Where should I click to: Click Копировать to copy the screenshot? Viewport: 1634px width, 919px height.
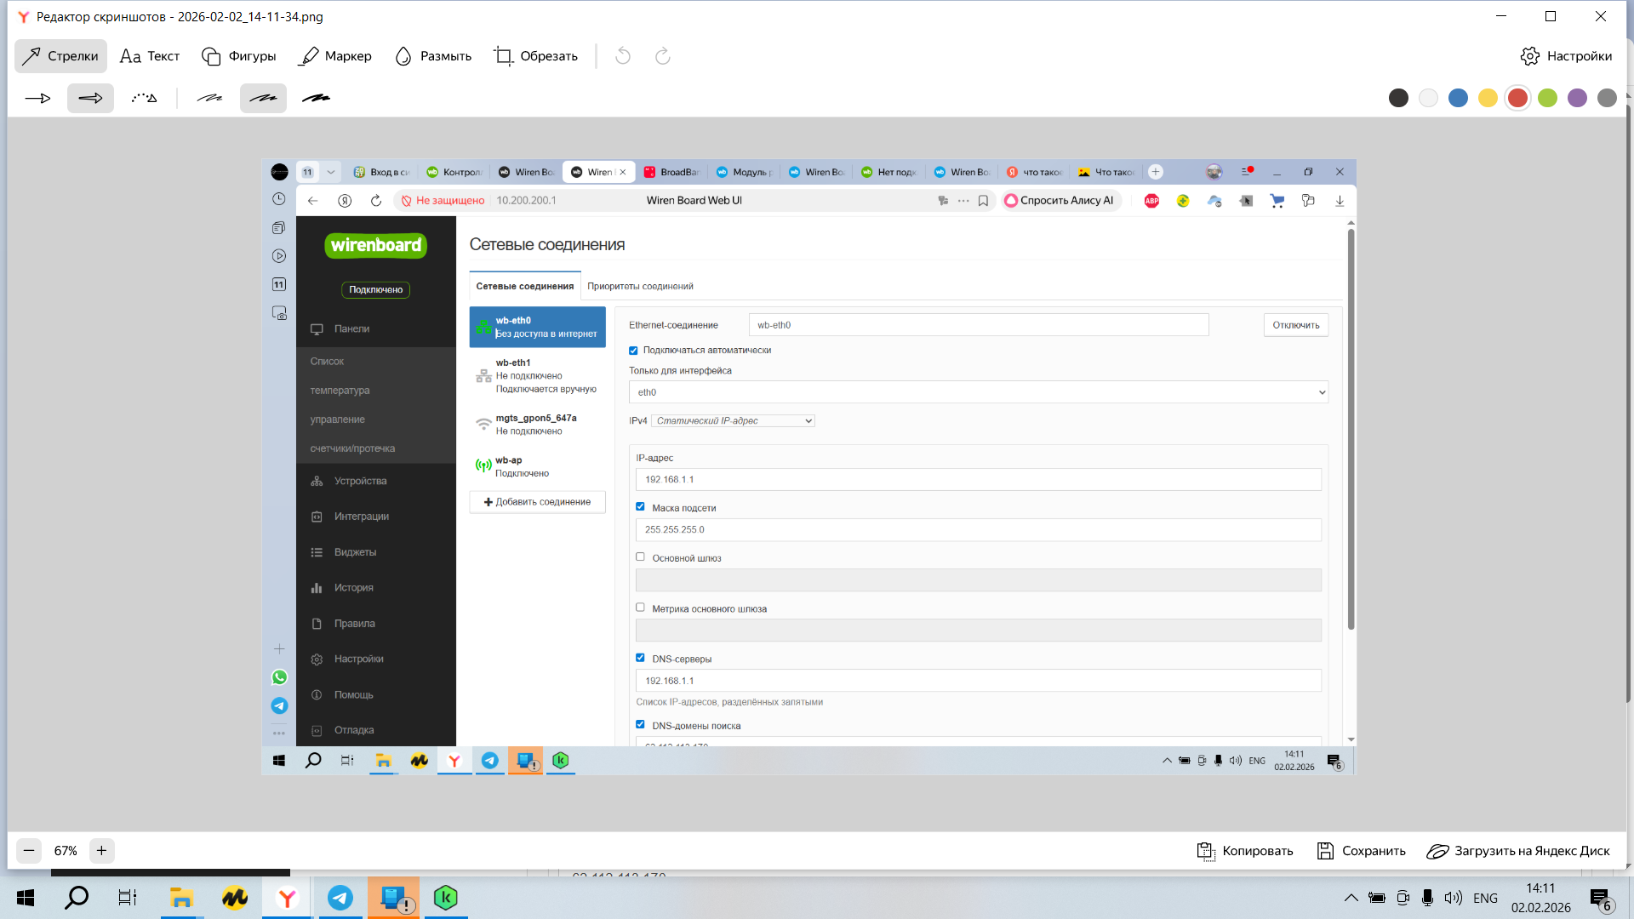1245,851
